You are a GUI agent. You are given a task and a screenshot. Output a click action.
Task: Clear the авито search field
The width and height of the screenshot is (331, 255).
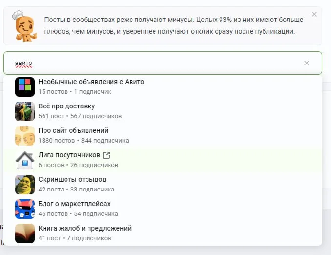click(306, 63)
